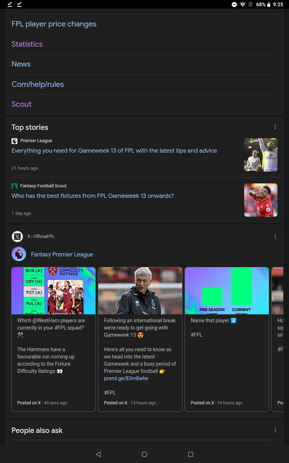This screenshot has width=289, height=463.
Task: Open the Statistics sitelink
Action: tap(27, 44)
